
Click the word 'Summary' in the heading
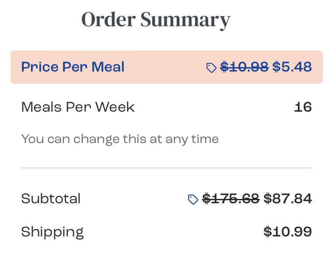point(185,21)
